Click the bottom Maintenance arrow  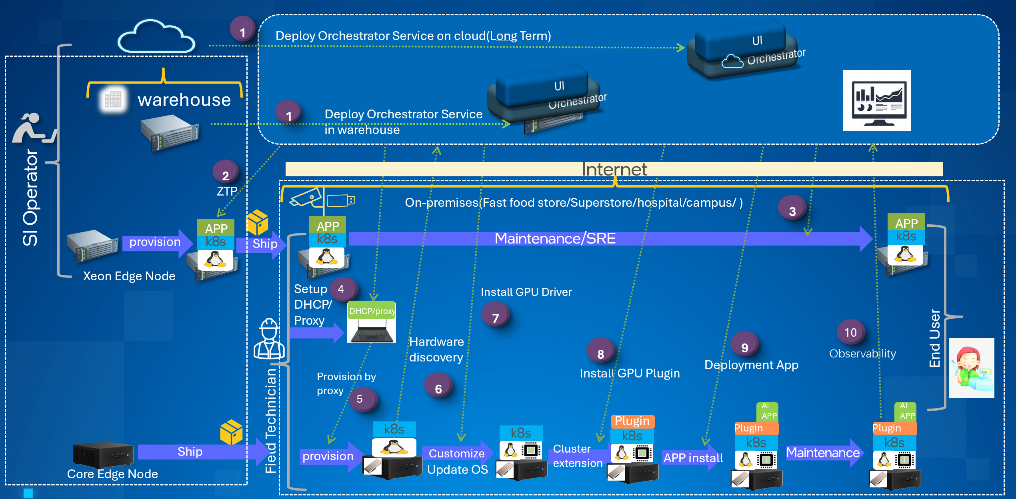pyautogui.click(x=825, y=453)
